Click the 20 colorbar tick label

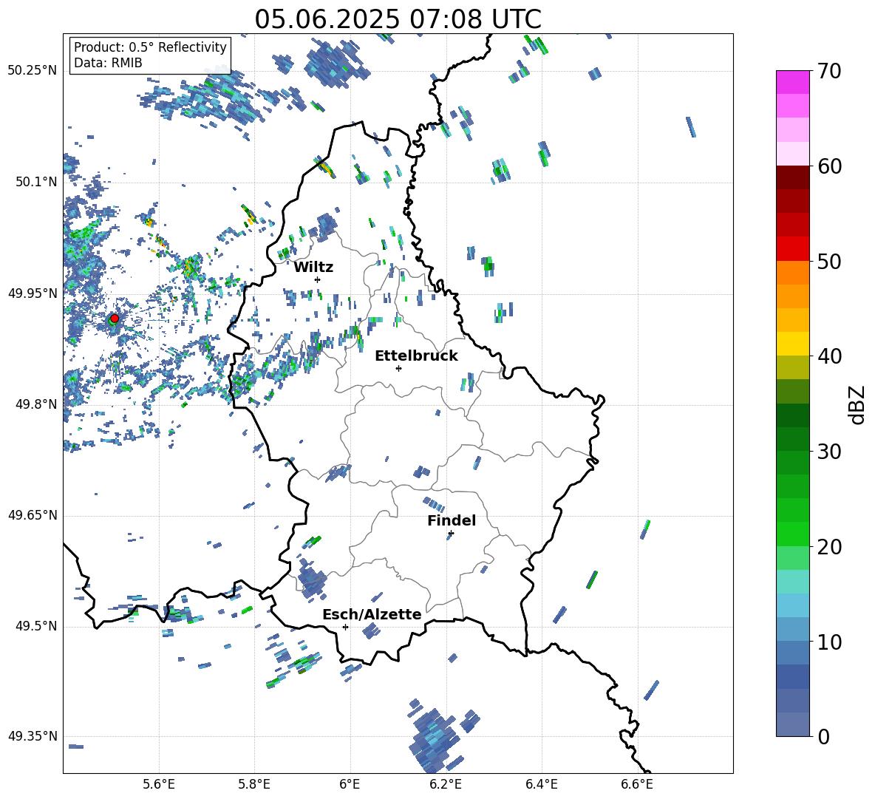829,546
